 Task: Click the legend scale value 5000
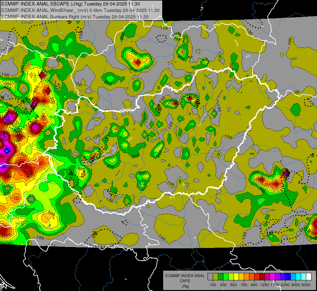pos(306,285)
